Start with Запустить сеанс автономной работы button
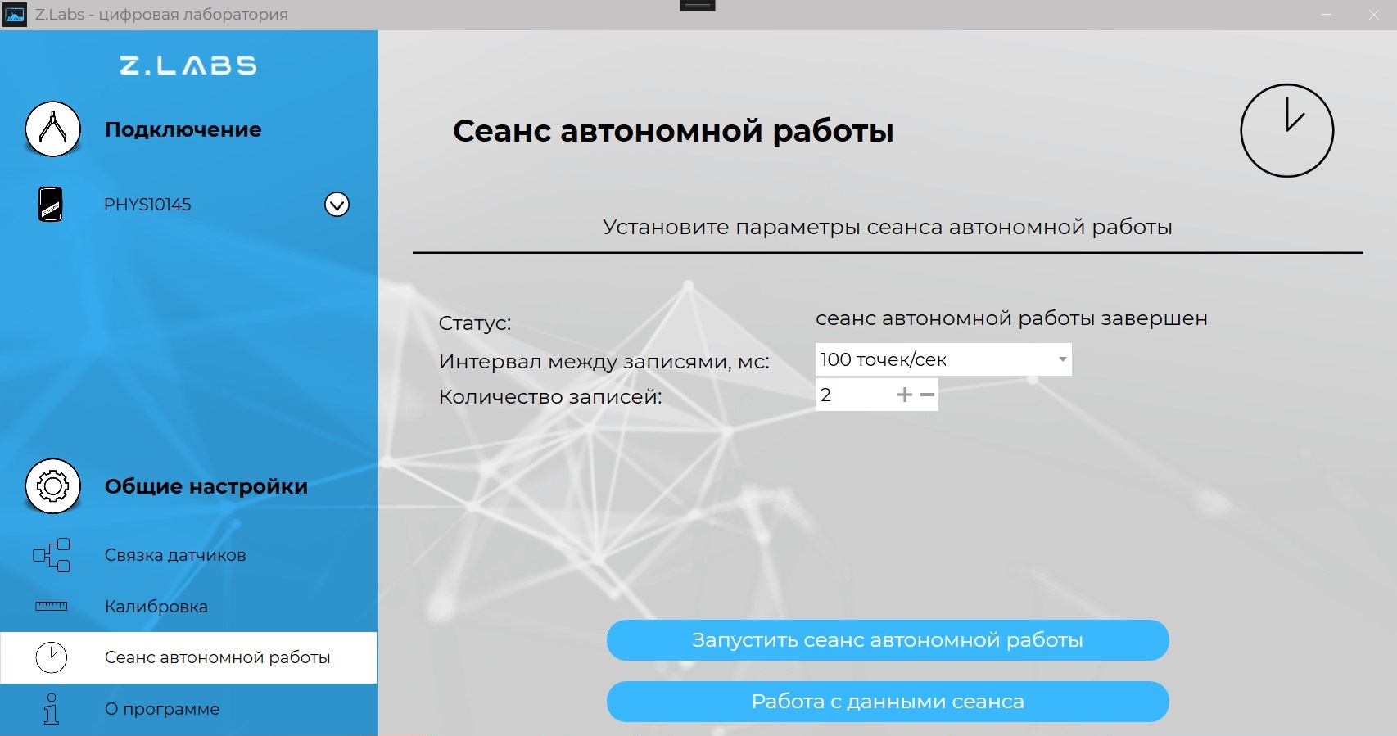Screen dimensions: 1397x736 [888, 640]
